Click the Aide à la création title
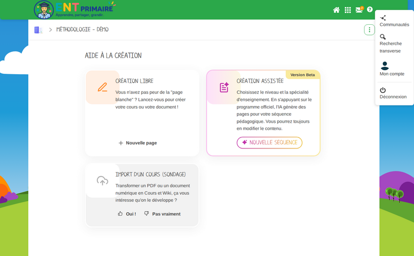The height and width of the screenshot is (256, 414). 113,56
